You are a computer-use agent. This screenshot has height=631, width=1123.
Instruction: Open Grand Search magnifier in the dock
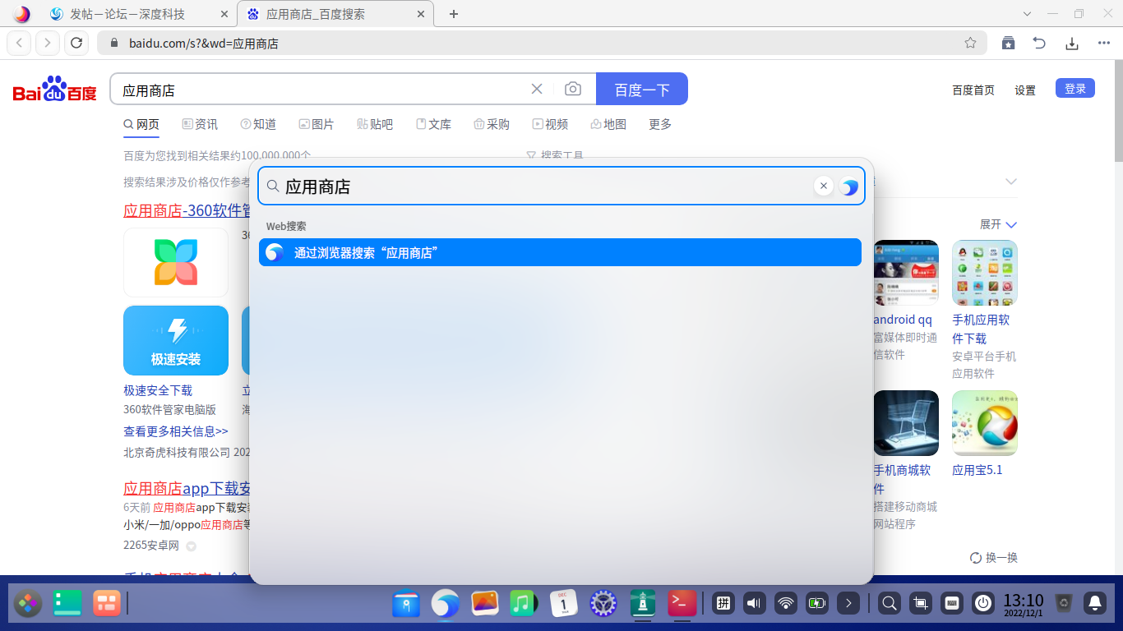[x=890, y=604]
